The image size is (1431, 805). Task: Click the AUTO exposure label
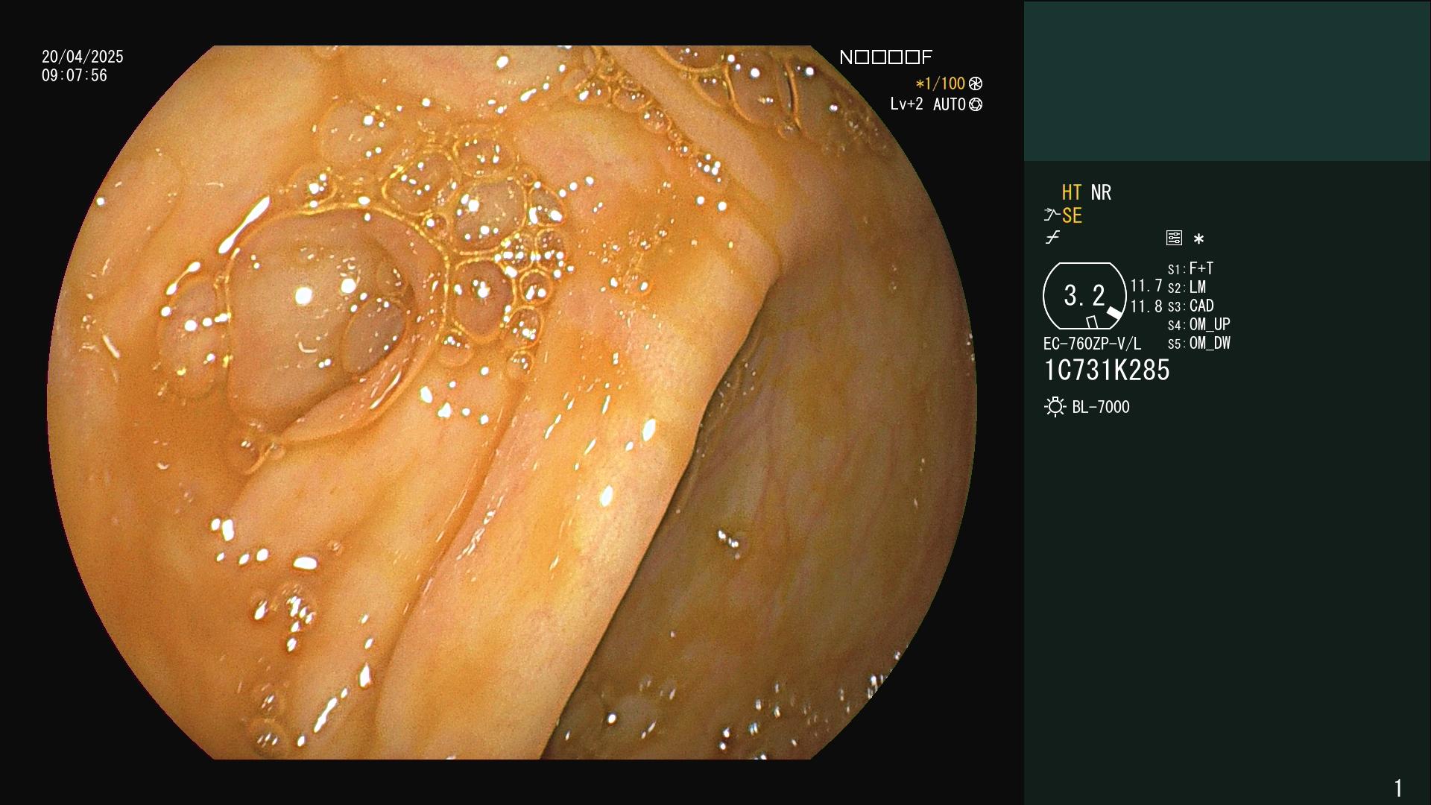pyautogui.click(x=950, y=104)
